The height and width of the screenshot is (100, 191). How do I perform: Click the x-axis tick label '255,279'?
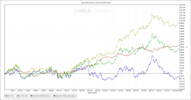136,91
